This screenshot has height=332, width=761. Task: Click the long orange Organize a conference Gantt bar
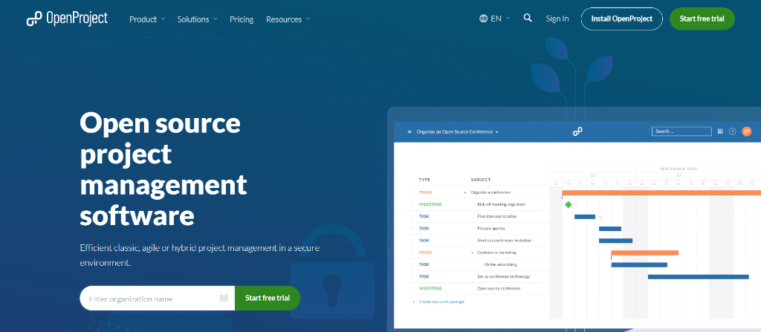(661, 192)
